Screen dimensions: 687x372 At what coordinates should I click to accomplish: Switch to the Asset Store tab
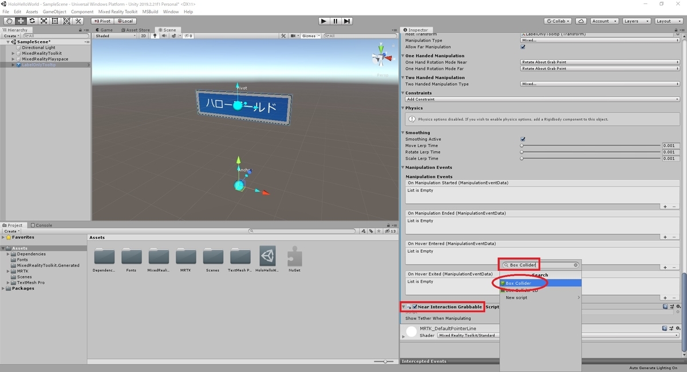point(136,30)
